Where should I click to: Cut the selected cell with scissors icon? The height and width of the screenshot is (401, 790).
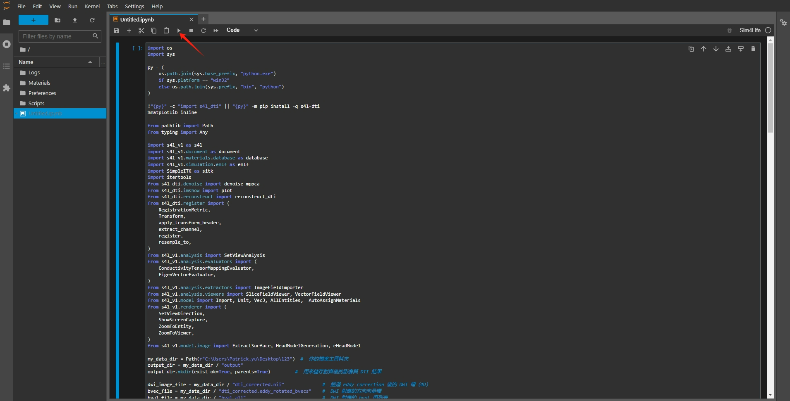click(141, 31)
